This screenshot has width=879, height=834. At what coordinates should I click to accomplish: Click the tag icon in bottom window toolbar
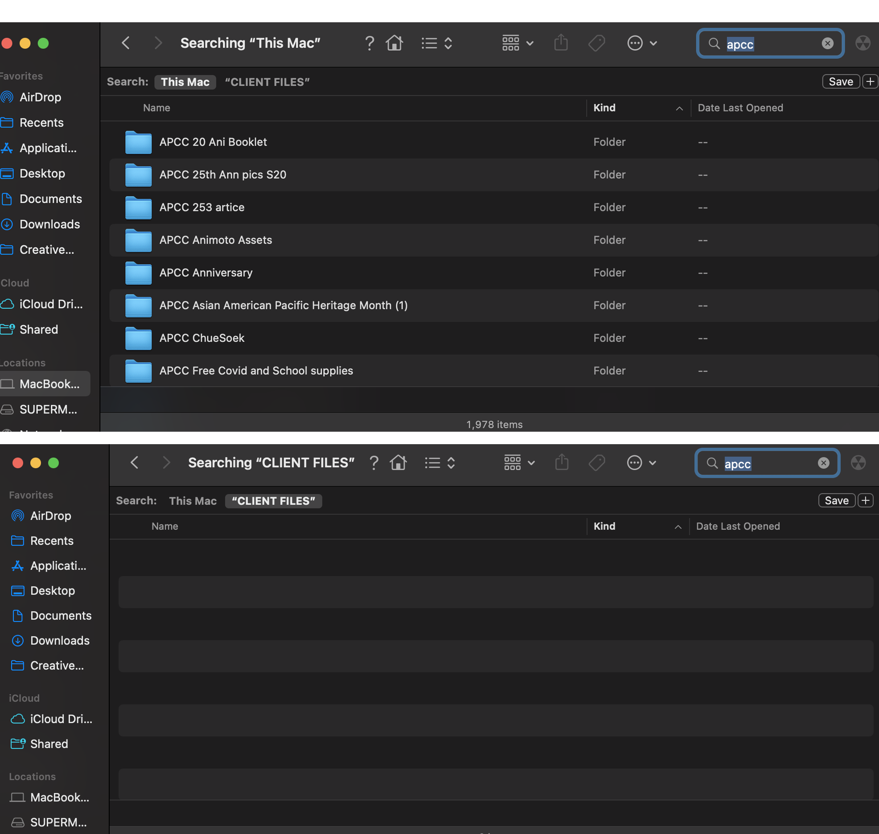pos(596,463)
